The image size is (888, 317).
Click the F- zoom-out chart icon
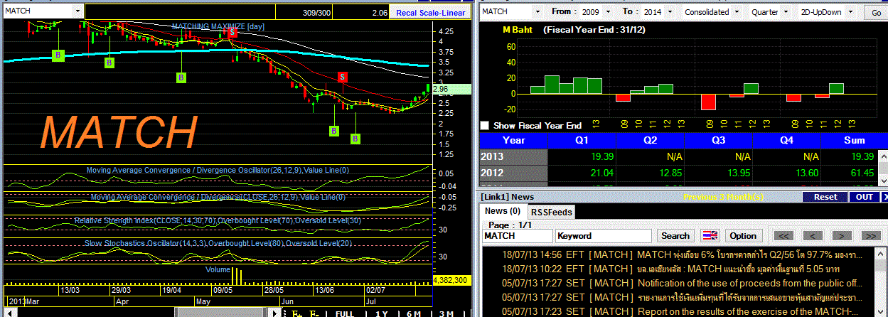pos(315,313)
